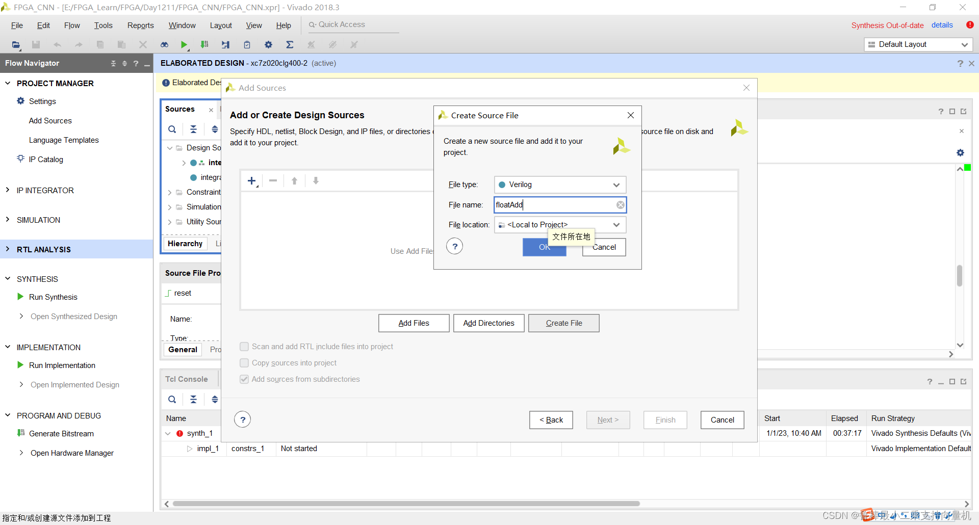
Task: Click the help icon in the Create Source File dialog
Action: 454,247
